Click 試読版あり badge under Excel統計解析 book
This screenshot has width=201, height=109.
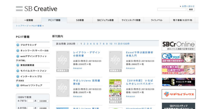pyautogui.click(x=115, y=71)
